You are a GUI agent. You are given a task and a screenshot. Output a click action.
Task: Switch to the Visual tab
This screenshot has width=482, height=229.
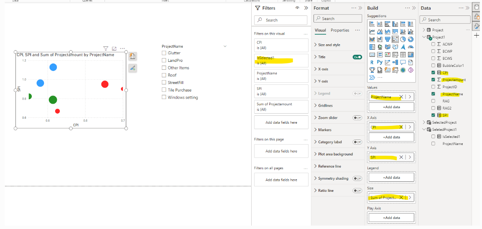pyautogui.click(x=320, y=30)
